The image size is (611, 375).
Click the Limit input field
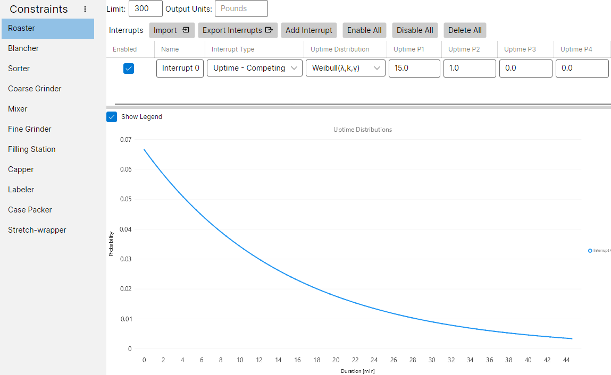(x=145, y=8)
